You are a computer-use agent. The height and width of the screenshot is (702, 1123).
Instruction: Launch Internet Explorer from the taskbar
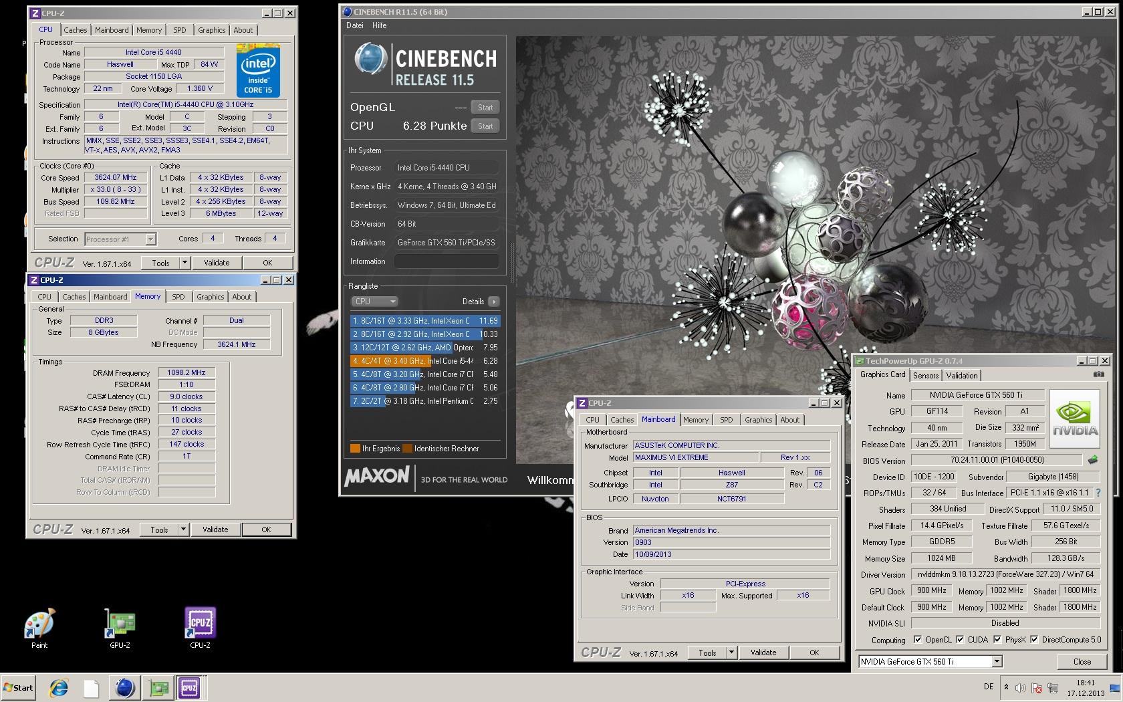pos(59,687)
